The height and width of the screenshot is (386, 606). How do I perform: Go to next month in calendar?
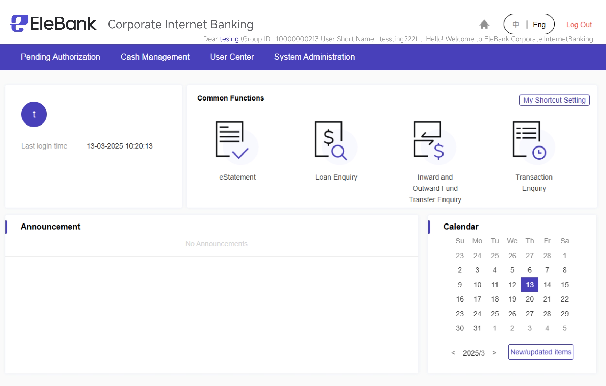[x=494, y=353]
